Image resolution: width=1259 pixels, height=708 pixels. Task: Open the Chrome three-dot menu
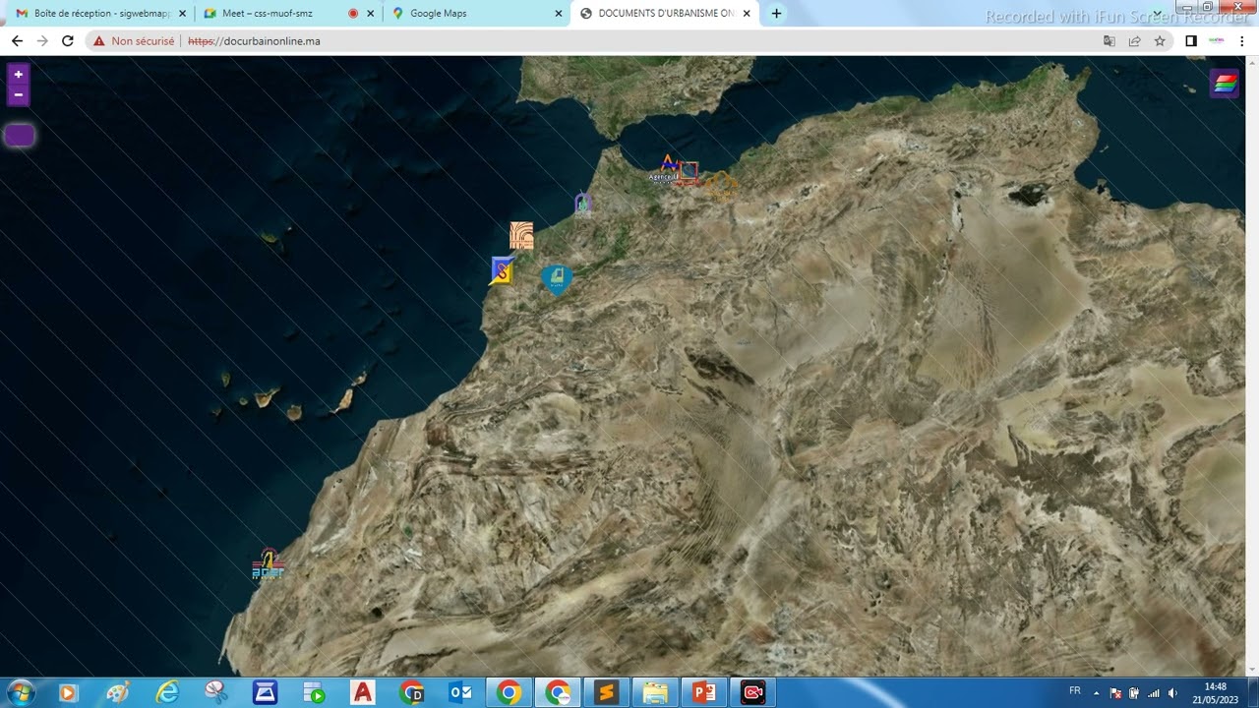click(1243, 41)
